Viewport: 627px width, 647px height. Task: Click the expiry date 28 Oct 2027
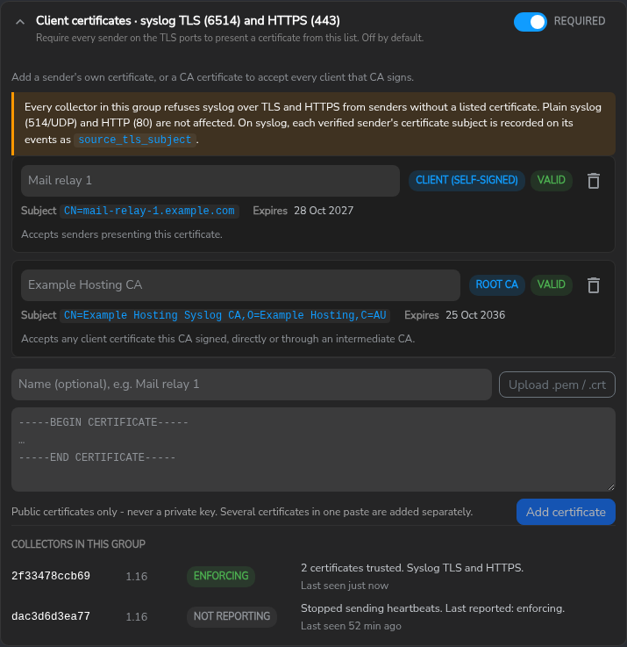click(324, 211)
